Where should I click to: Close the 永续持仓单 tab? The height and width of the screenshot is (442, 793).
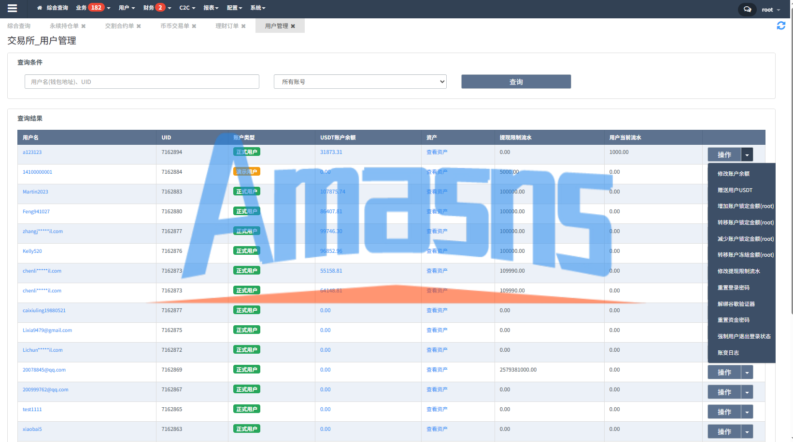click(84, 26)
